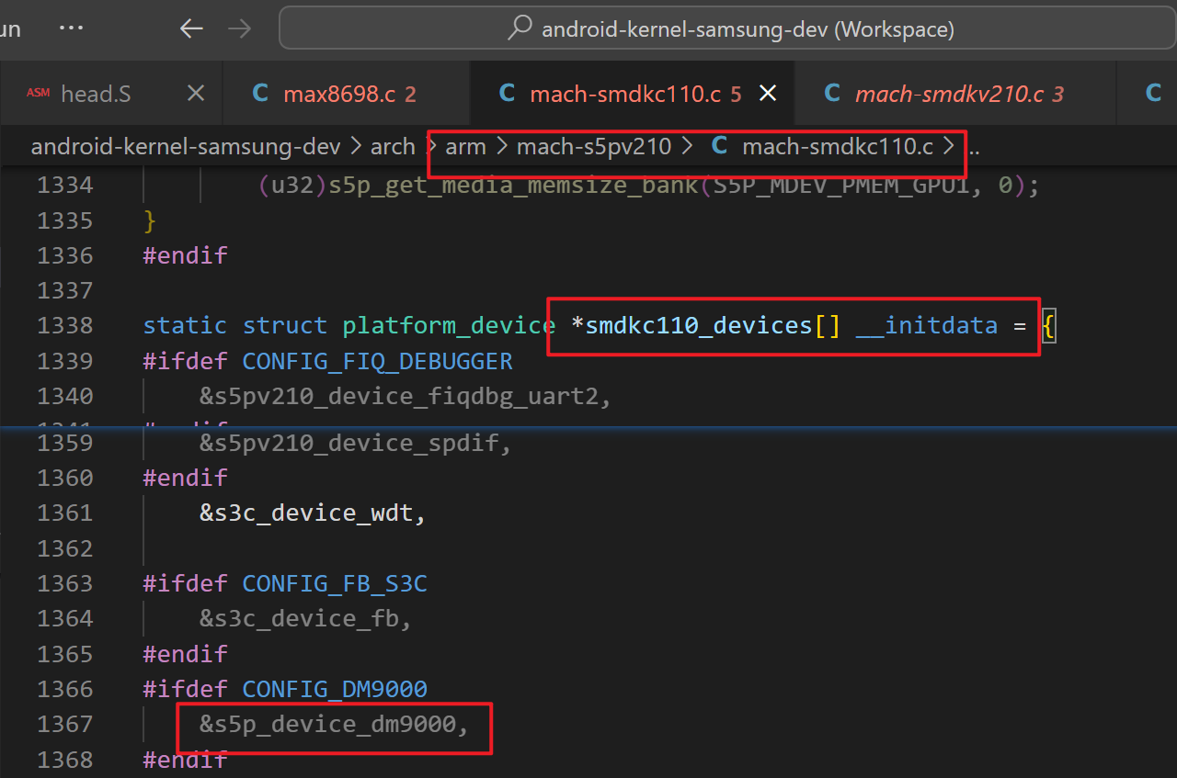Click the arch breadcrumb segment
This screenshot has width=1177, height=778.
(393, 147)
